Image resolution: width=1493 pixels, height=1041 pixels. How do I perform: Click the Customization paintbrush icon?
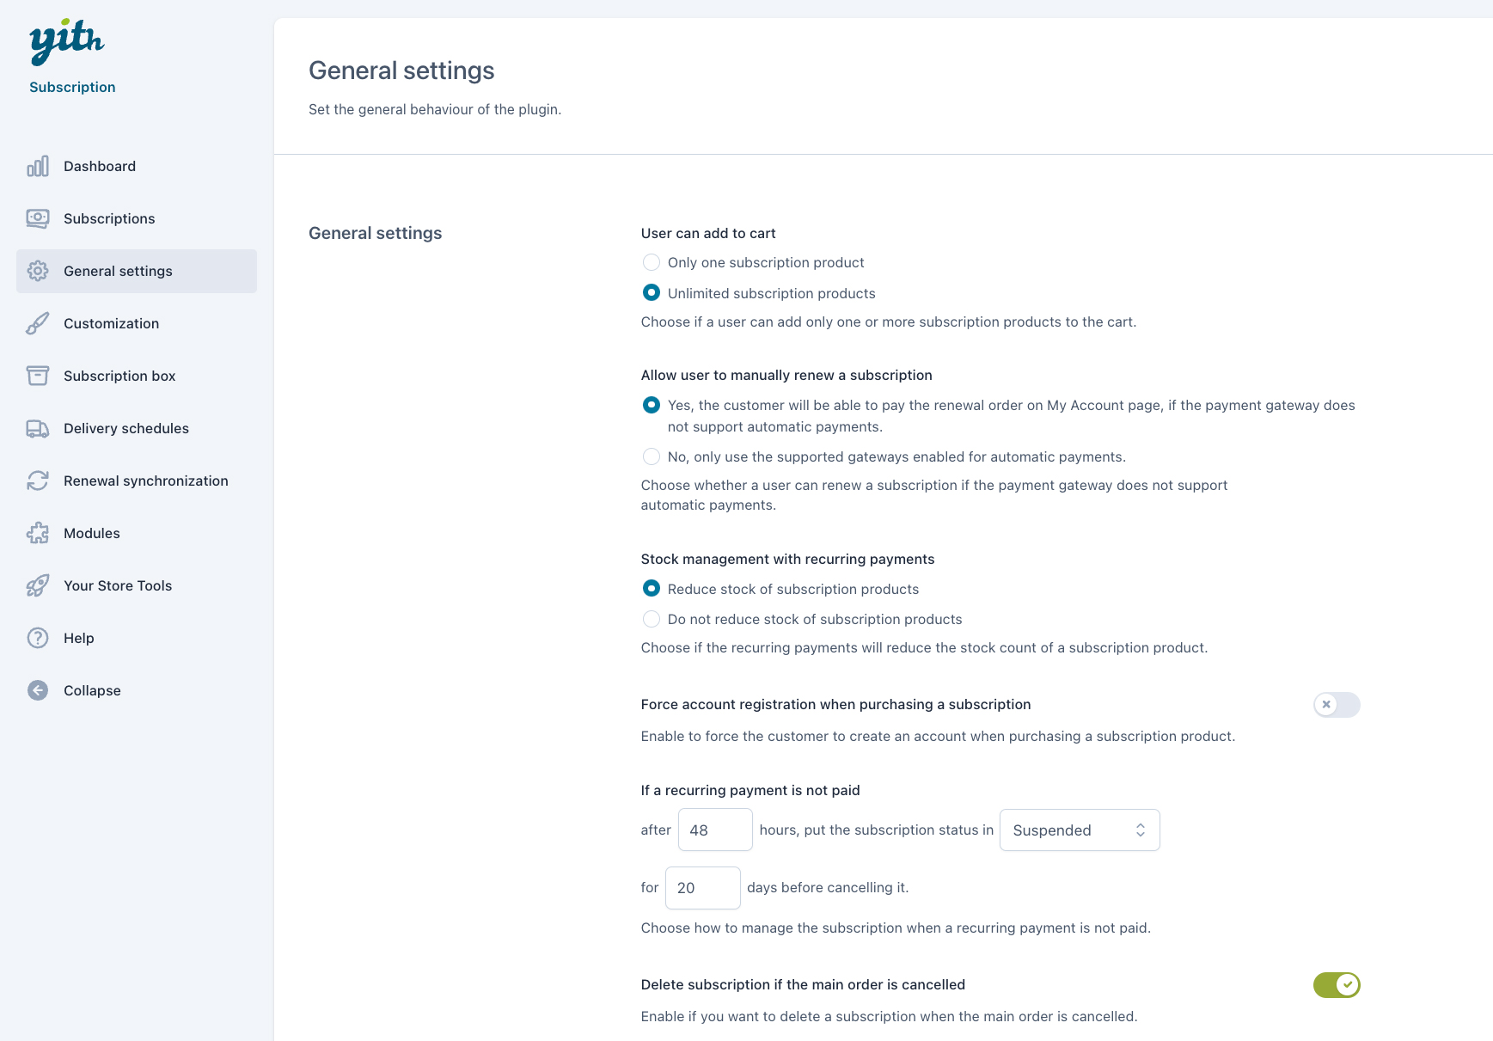pyautogui.click(x=38, y=324)
